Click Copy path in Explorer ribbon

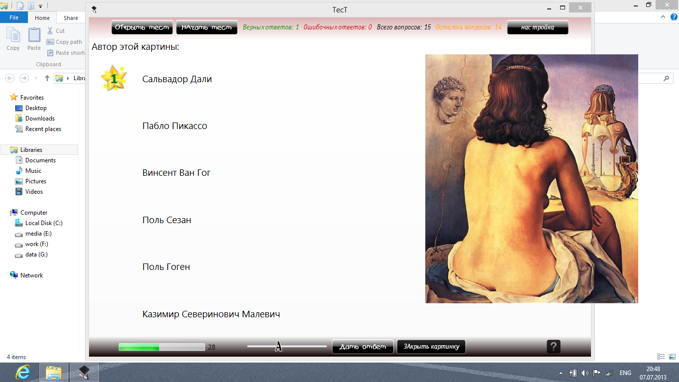pyautogui.click(x=64, y=42)
